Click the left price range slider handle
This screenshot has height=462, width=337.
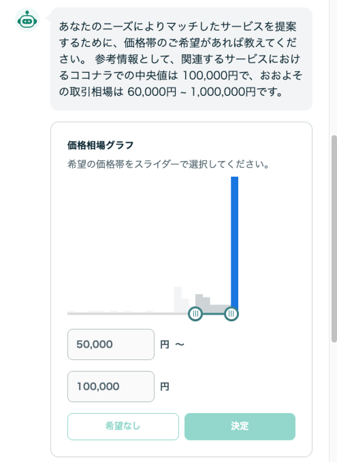tap(195, 314)
